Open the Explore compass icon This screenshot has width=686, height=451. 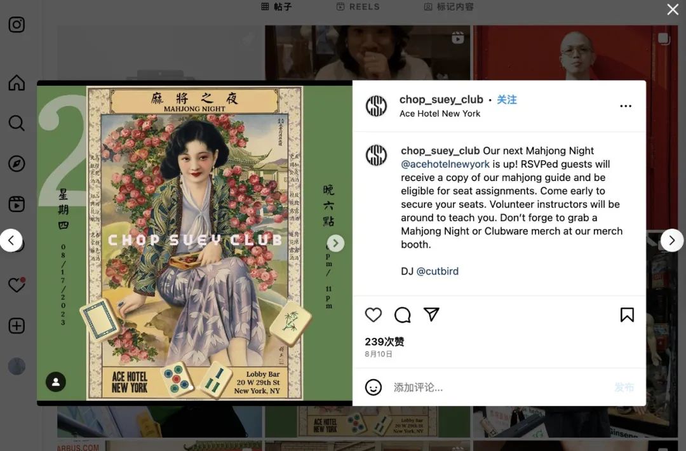pos(17,164)
